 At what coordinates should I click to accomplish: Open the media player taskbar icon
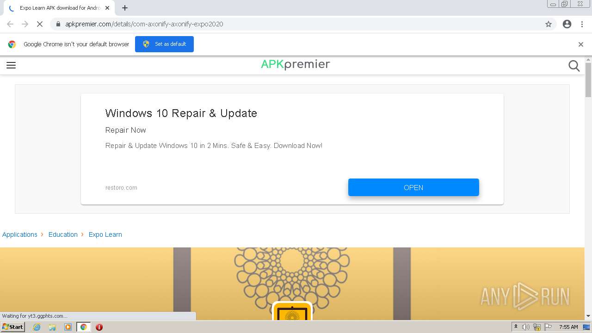coord(68,327)
